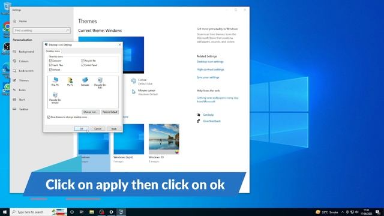Image resolution: width=384 pixels, height=216 pixels.
Task: Select the Windows 10 theme thumbnail
Action: pos(164,139)
